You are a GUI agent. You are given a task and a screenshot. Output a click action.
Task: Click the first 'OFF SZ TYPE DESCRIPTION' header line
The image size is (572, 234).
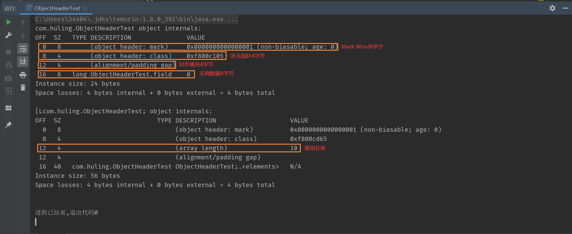point(120,37)
